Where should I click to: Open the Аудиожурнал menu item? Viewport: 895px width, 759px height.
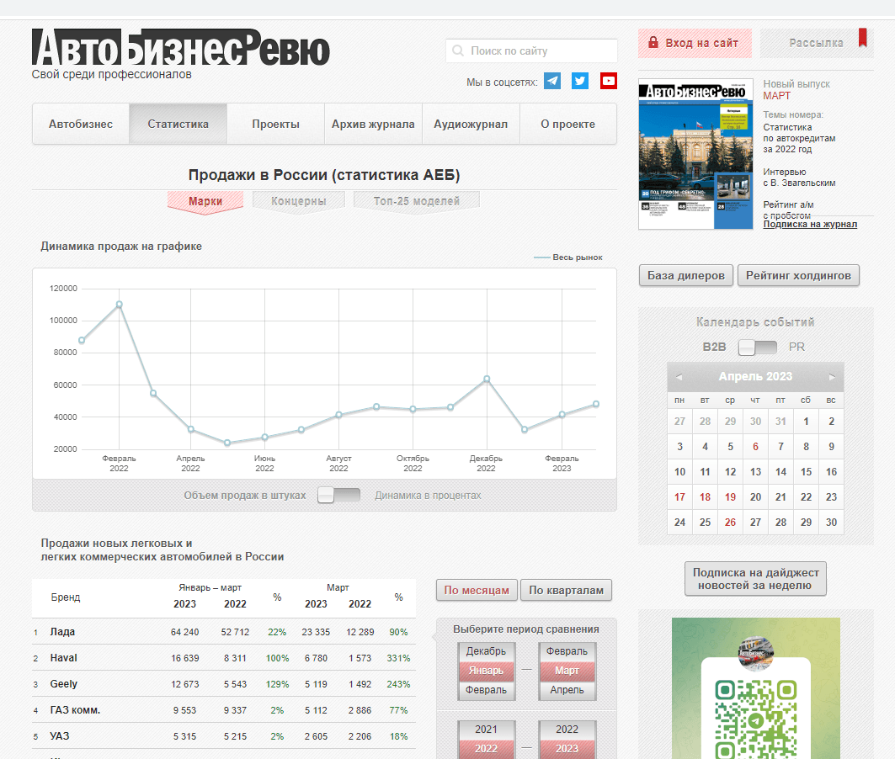(471, 124)
